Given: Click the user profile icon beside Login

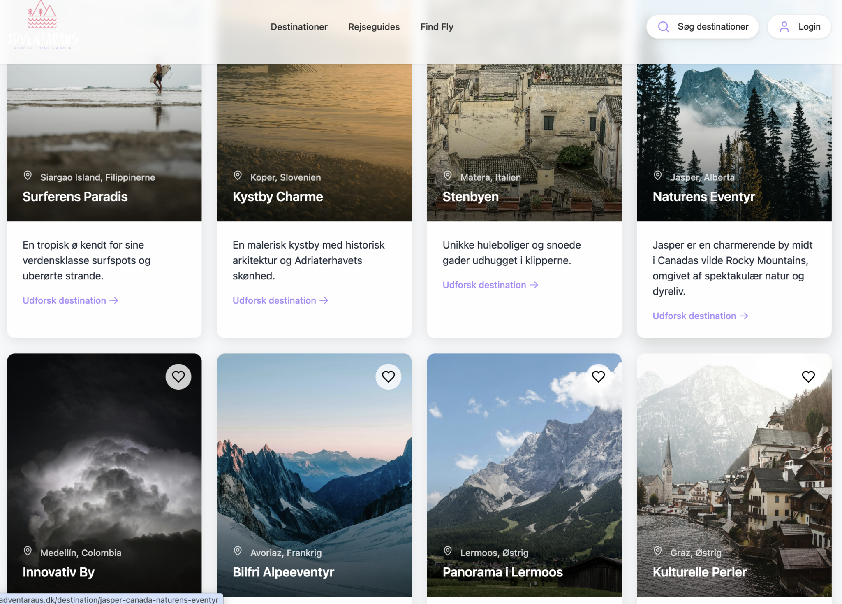Looking at the screenshot, I should [x=784, y=27].
